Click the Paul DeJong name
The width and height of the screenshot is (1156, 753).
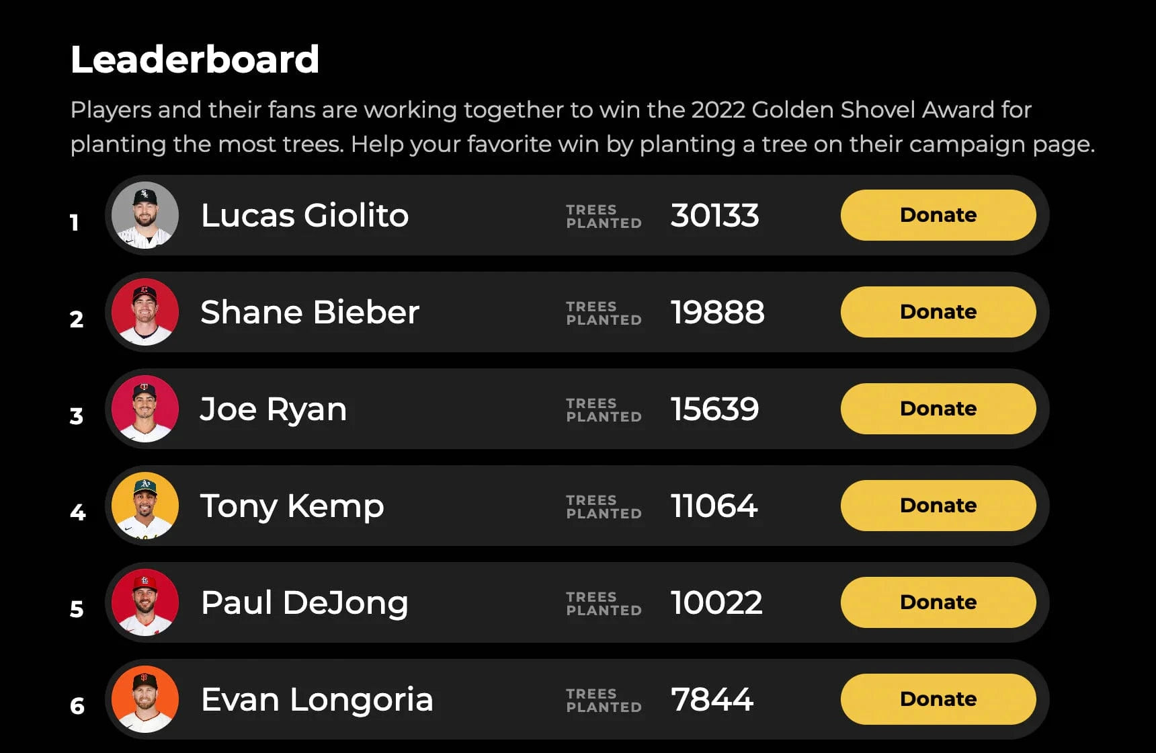pos(304,603)
